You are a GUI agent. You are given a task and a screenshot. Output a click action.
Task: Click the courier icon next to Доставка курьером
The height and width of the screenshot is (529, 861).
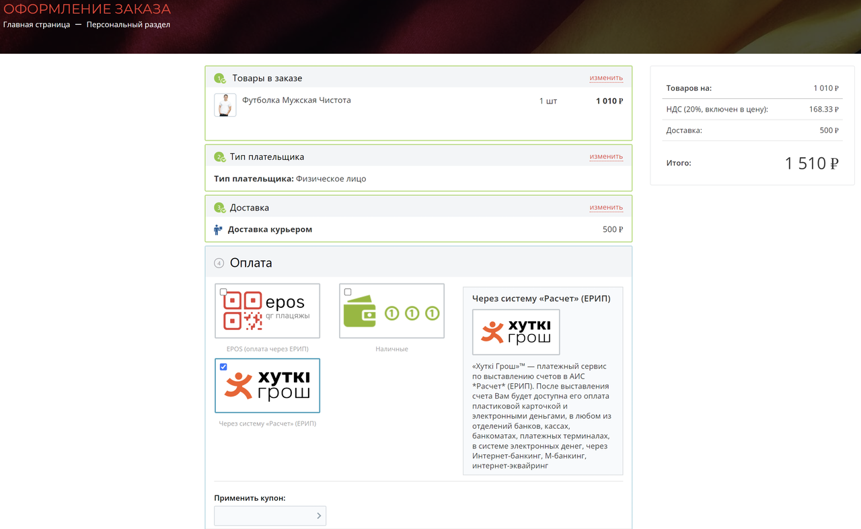point(218,229)
